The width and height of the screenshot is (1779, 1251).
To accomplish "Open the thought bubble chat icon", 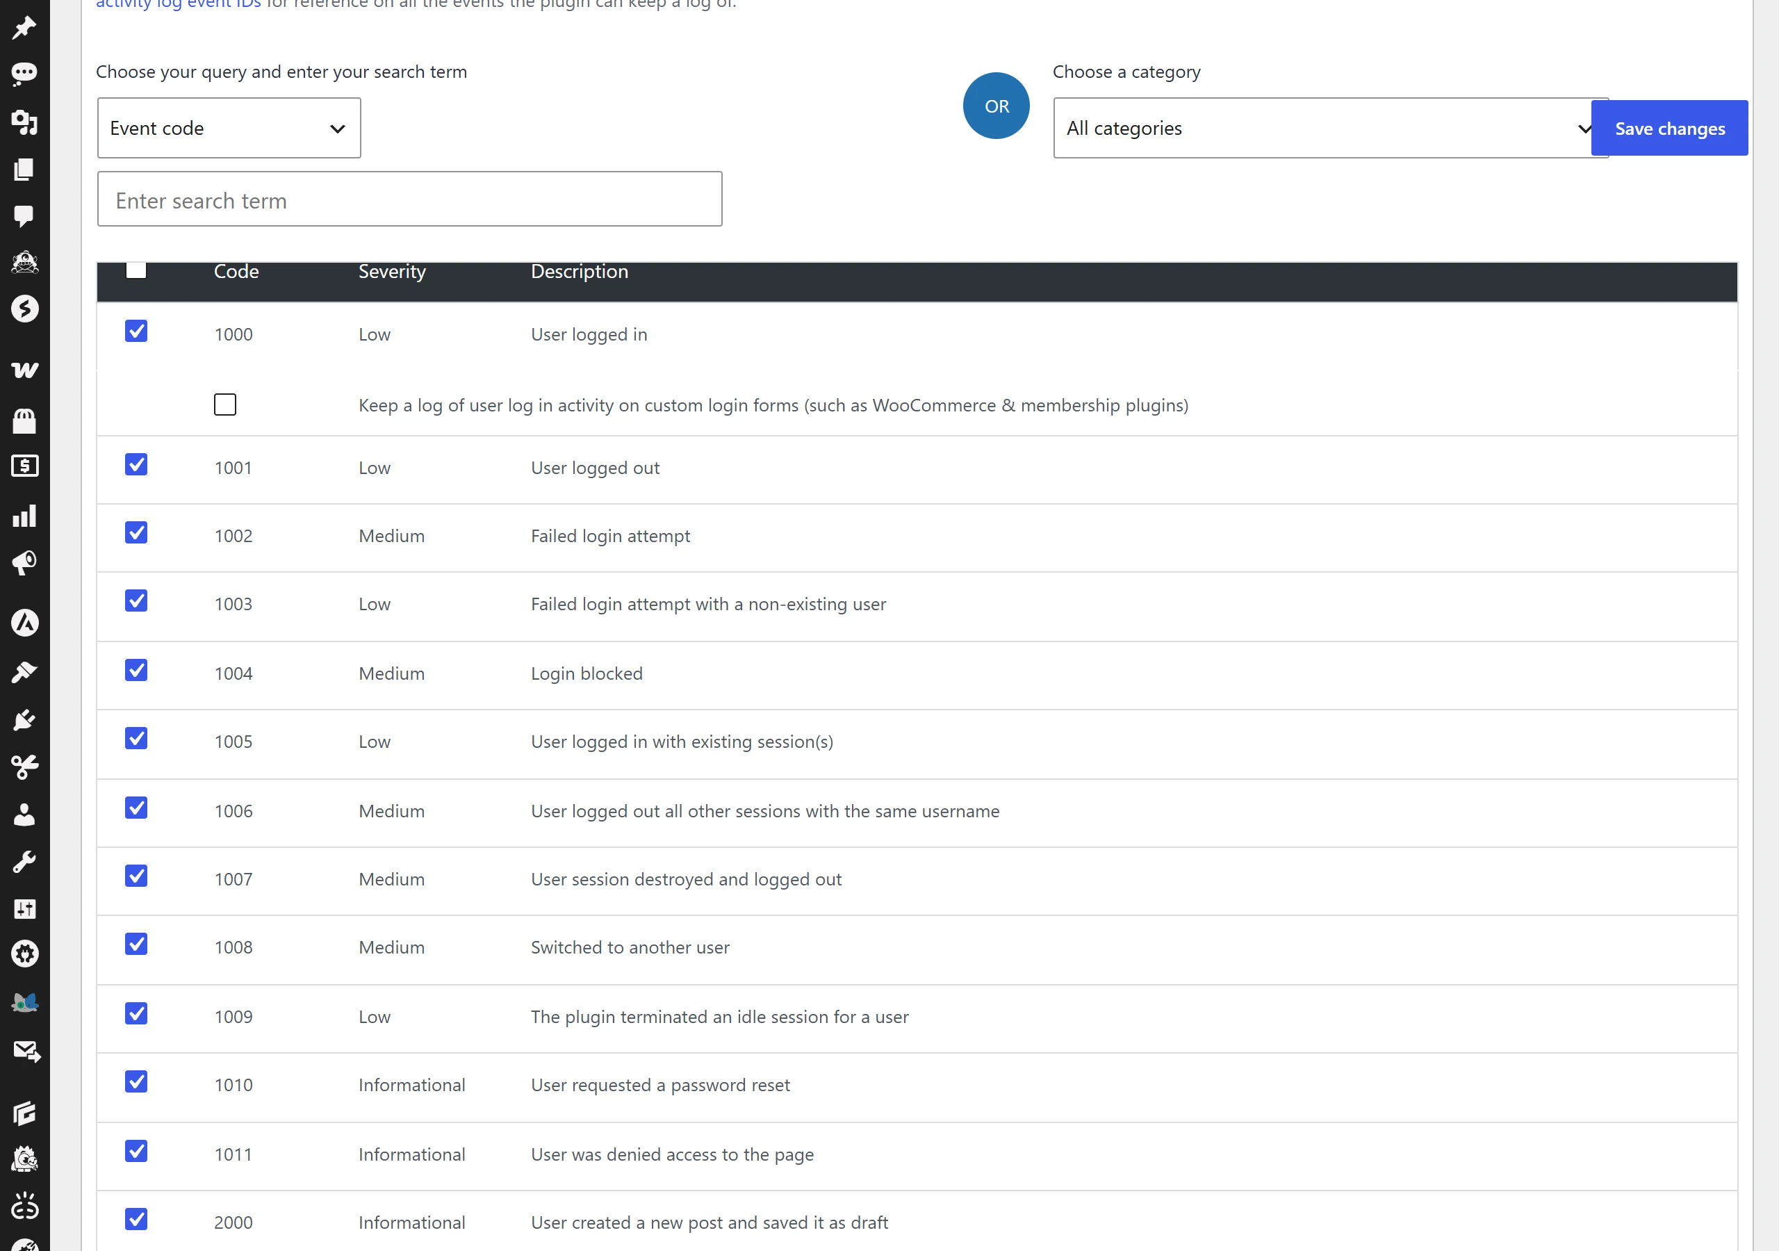I will (24, 74).
